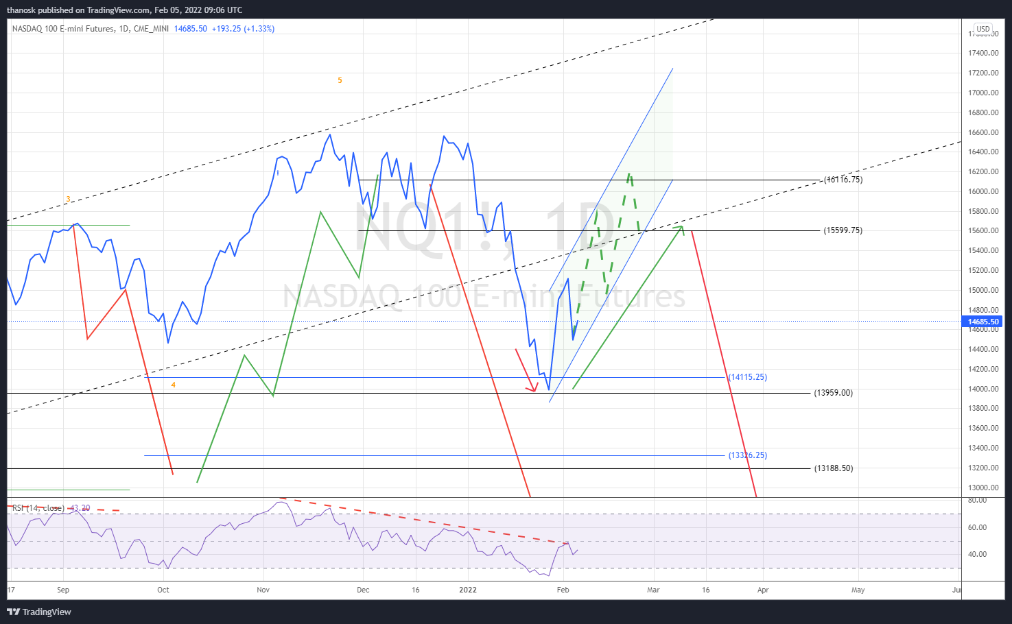
Task: Click the 13959.00 level label
Action: (x=834, y=393)
